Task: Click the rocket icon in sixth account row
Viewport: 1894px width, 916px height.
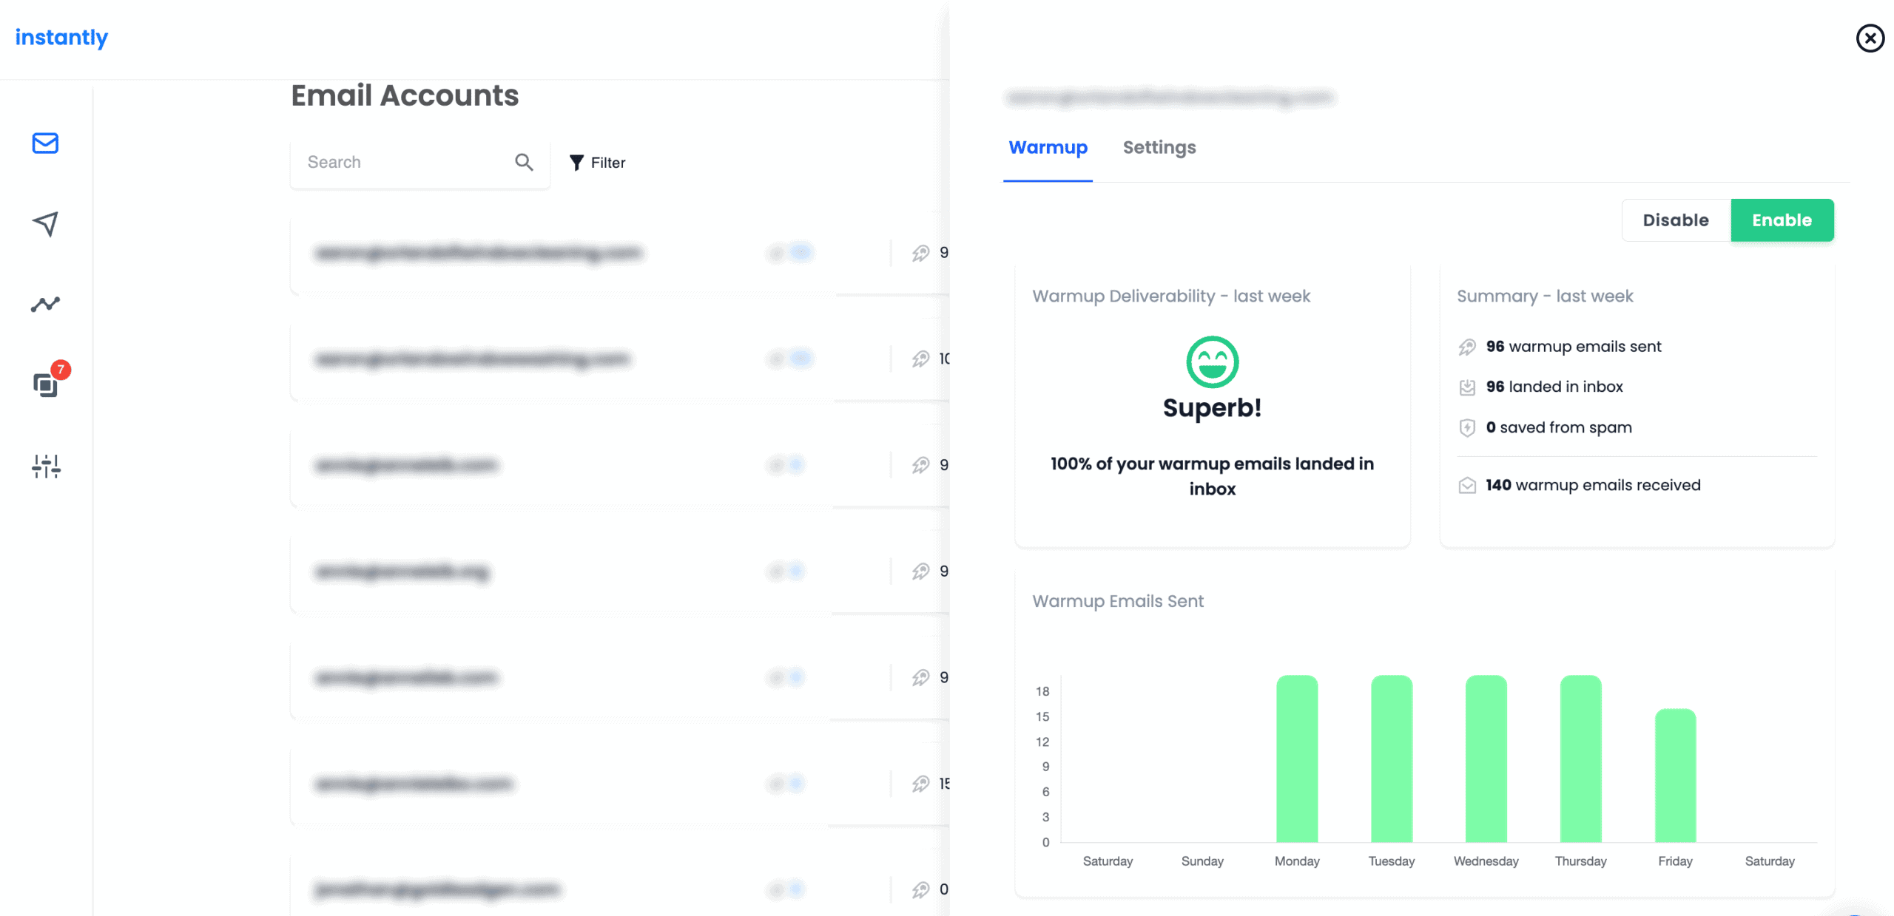Action: point(920,783)
